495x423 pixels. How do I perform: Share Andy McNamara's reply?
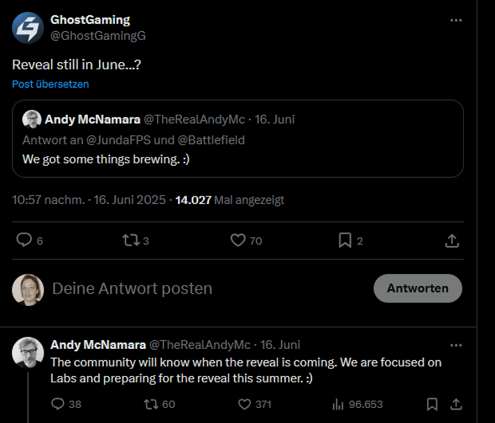pos(456,404)
